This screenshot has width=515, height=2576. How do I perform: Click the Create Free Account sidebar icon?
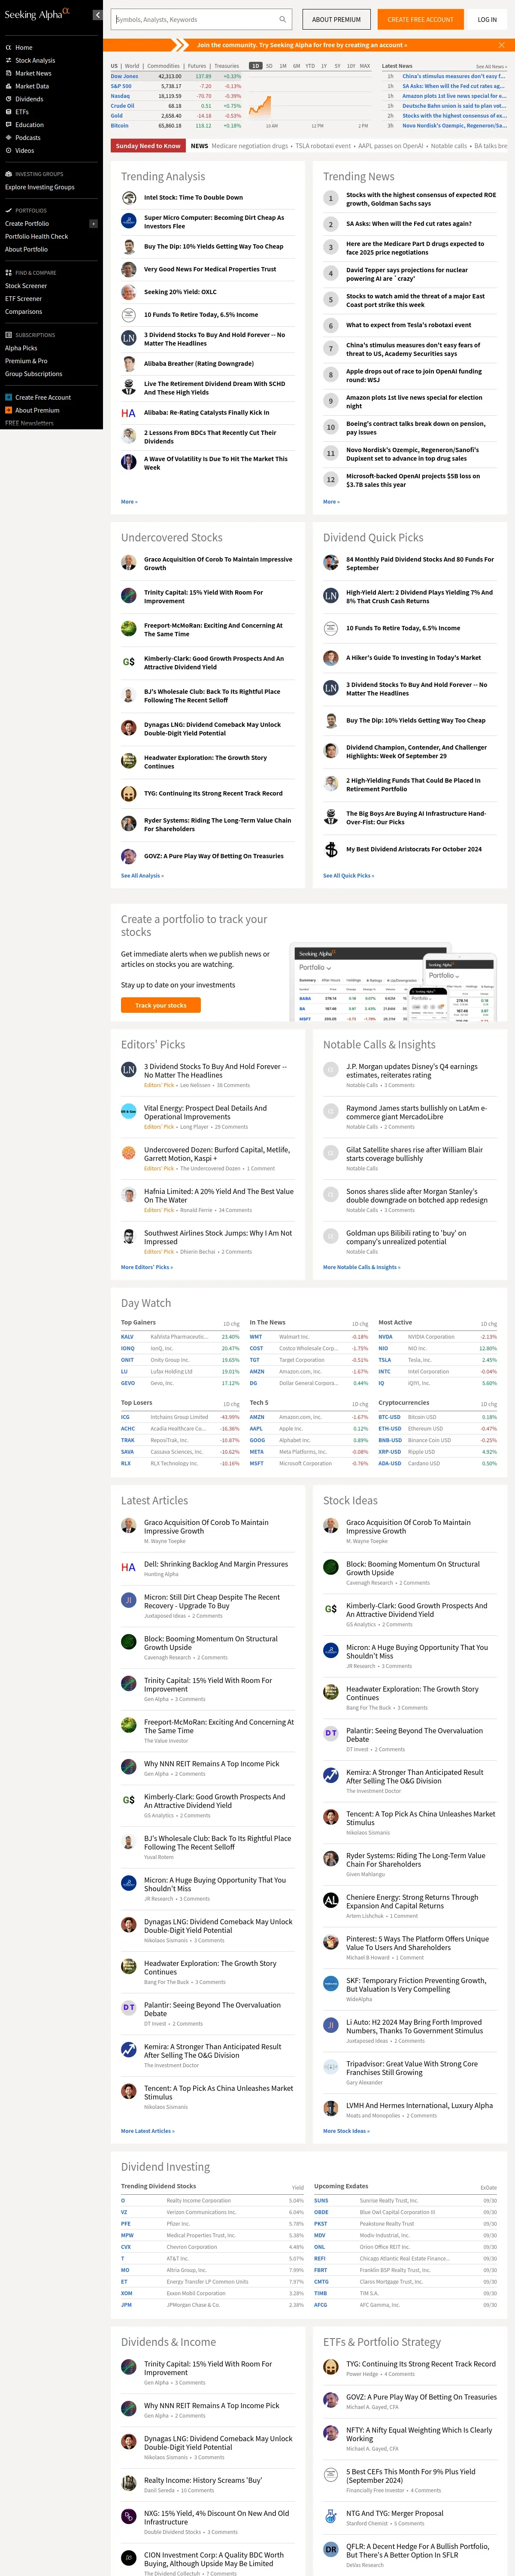pos(8,397)
